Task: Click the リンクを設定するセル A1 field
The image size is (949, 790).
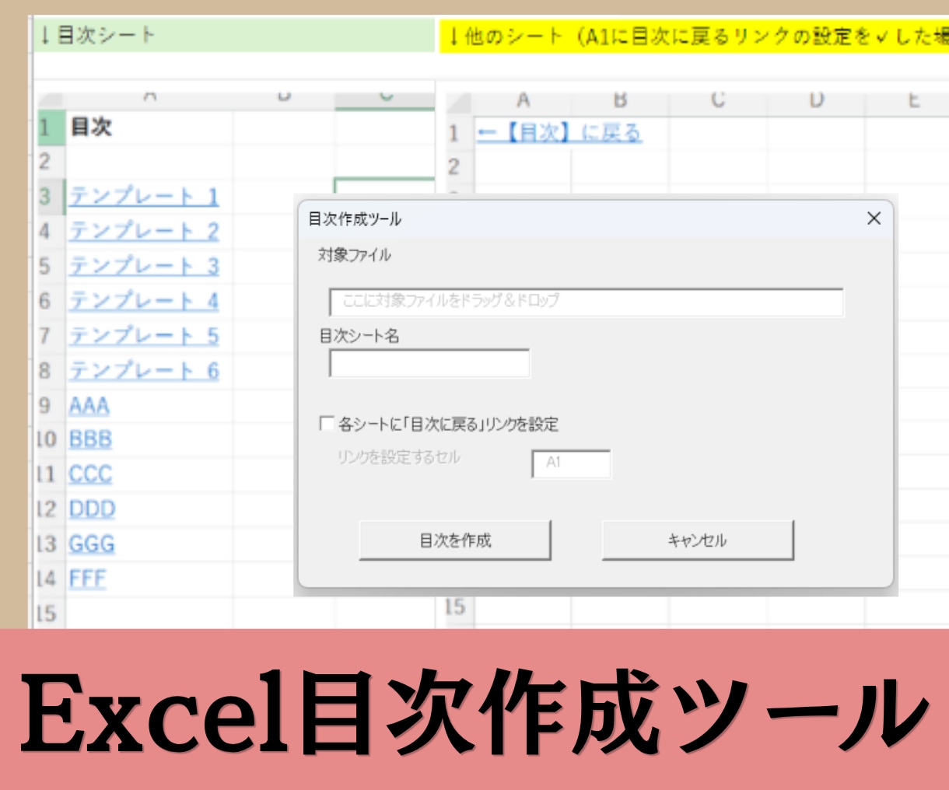Action: (571, 463)
